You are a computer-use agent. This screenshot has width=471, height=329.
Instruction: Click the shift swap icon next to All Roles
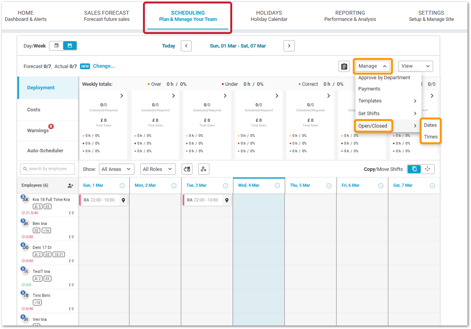point(187,169)
